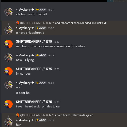Click the AZOV server tag at 15:31
Screen dimensions: 127x127
[41, 10]
